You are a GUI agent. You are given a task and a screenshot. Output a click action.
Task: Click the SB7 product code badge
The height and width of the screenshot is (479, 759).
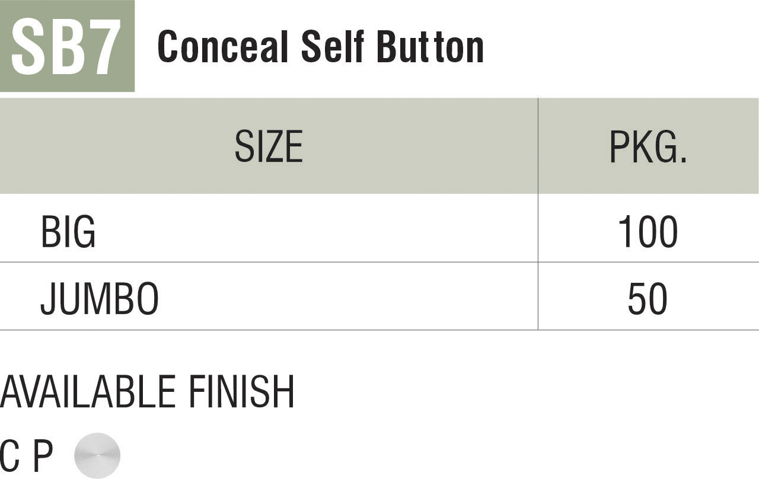pos(67,46)
